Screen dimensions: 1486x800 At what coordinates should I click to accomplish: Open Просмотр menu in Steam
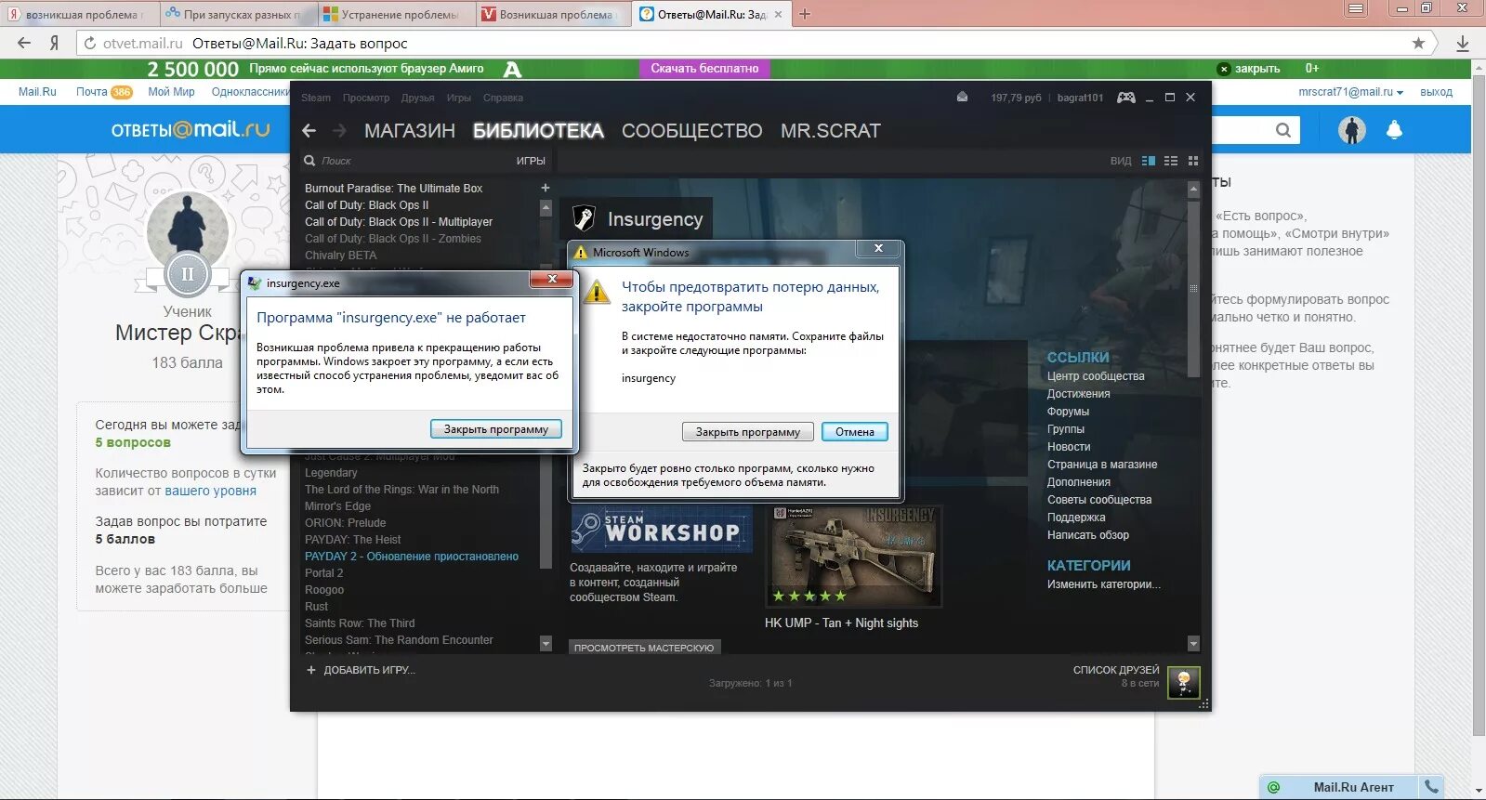[x=366, y=98]
